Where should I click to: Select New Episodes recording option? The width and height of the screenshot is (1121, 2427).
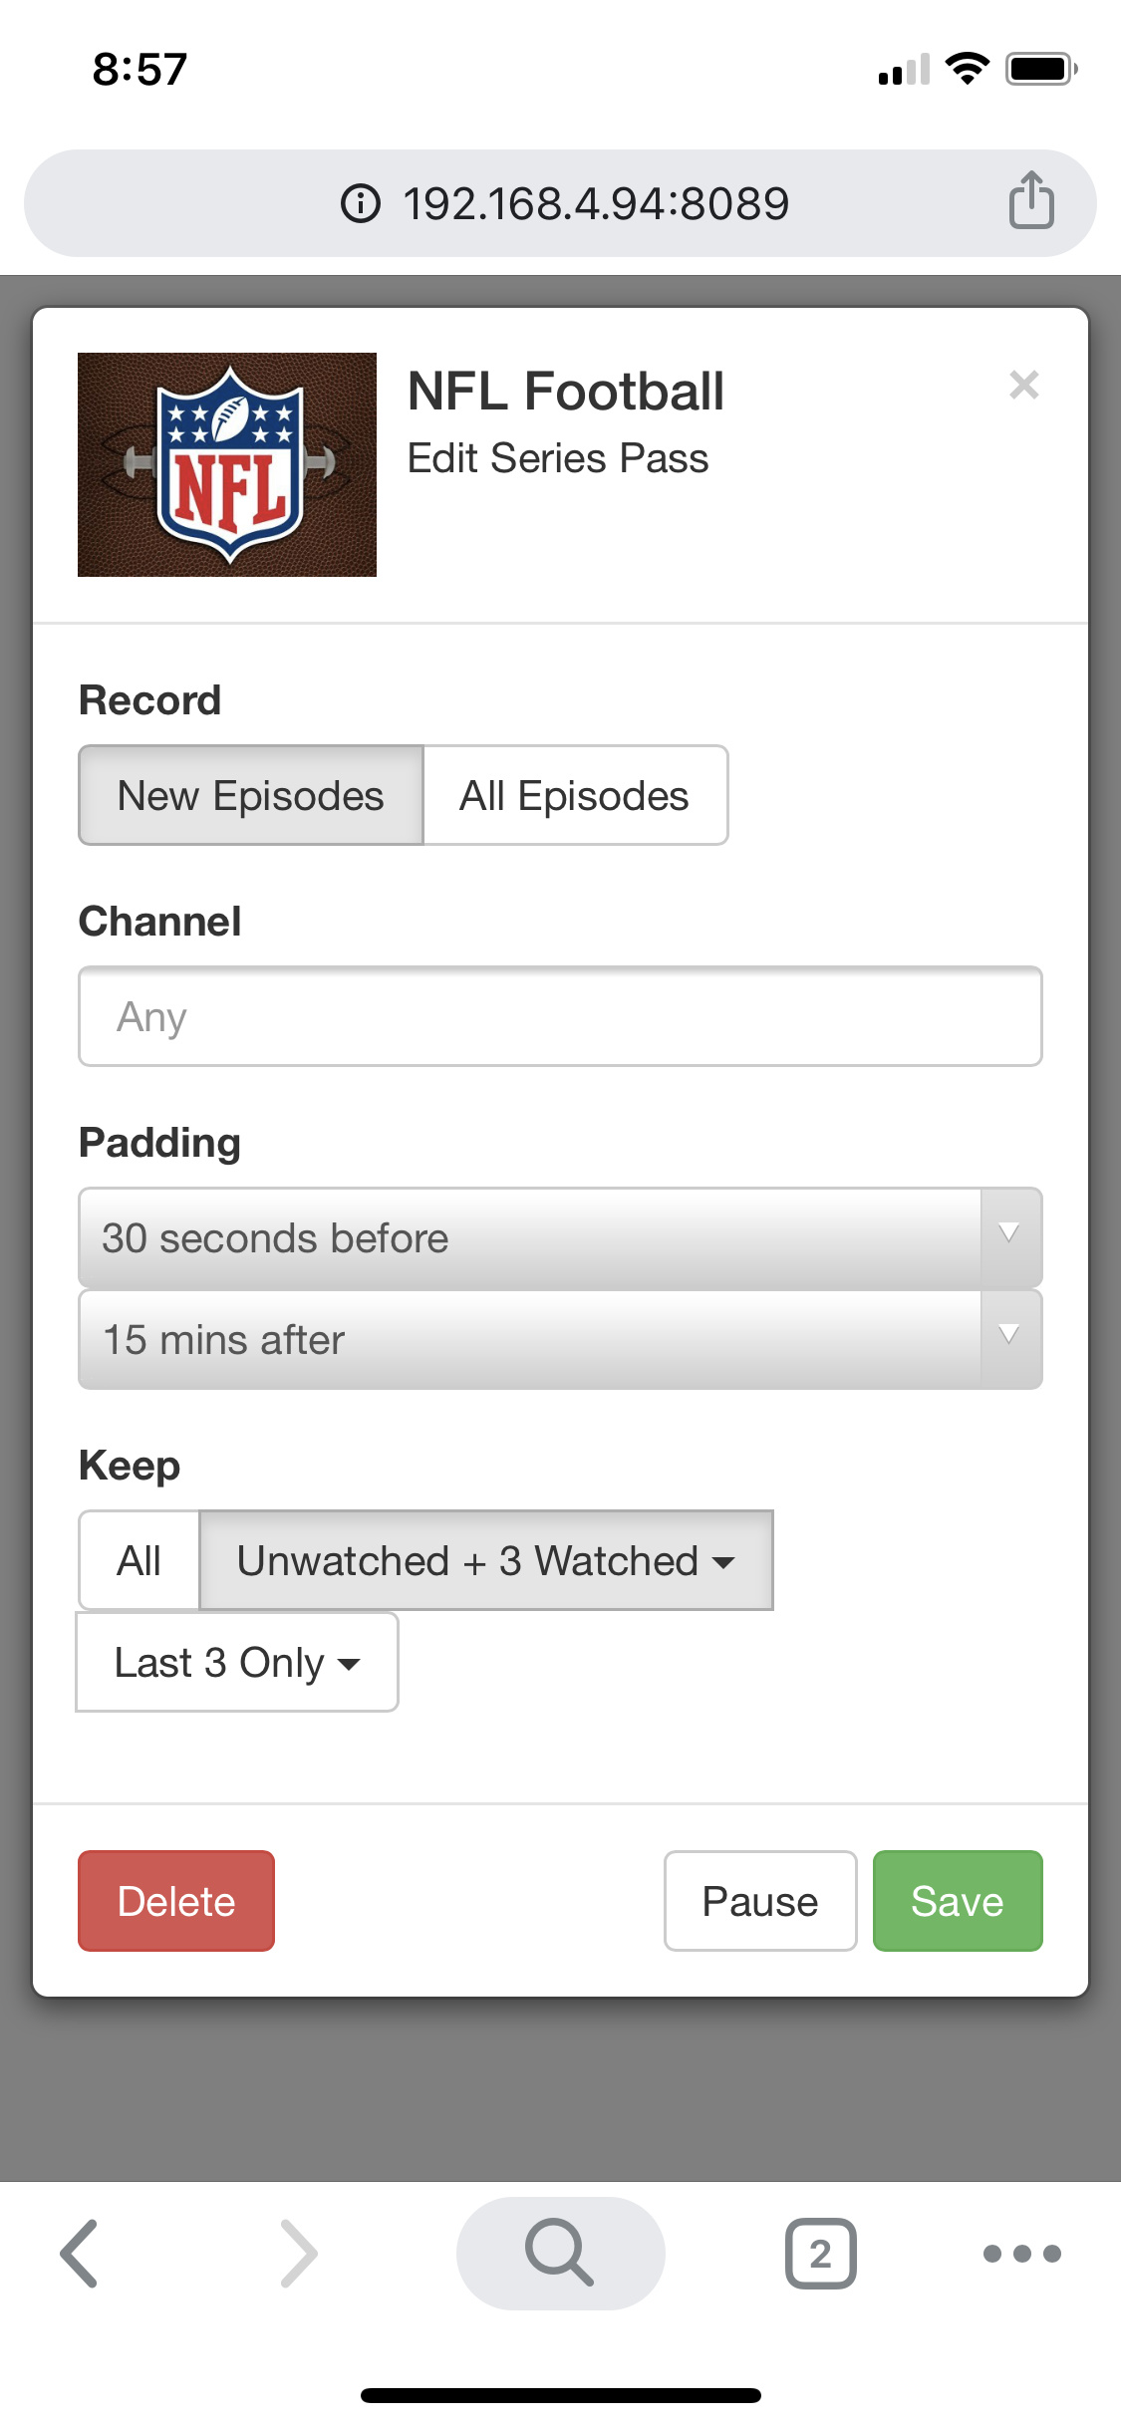[251, 796]
